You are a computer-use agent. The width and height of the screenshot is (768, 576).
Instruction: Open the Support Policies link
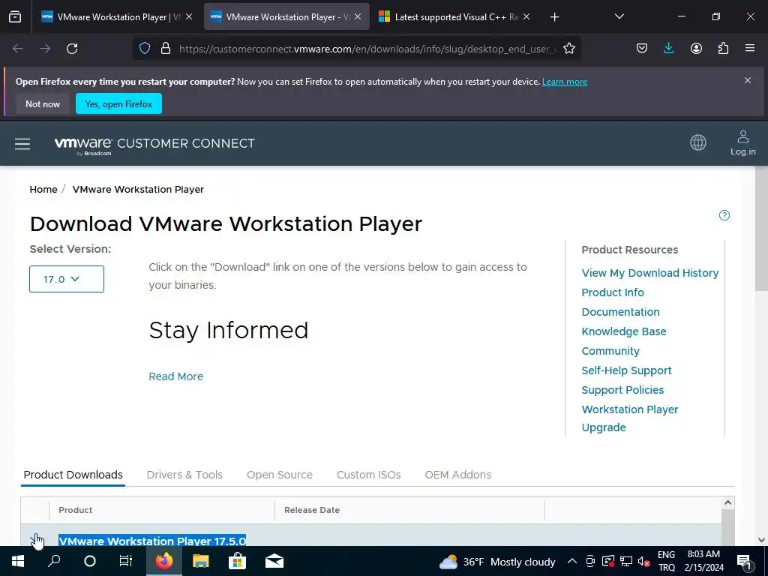622,390
